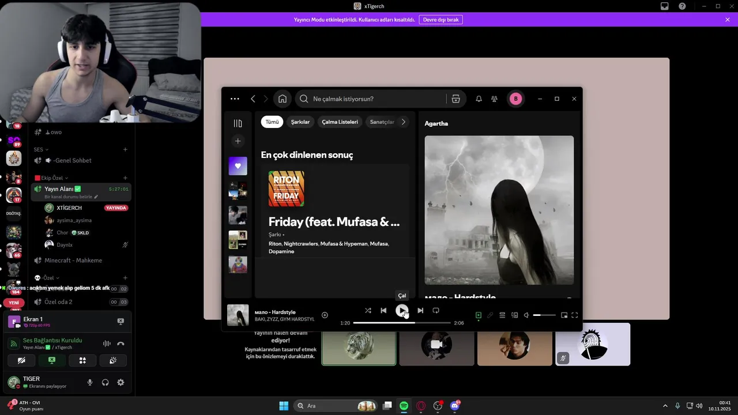Toggle Discord camera button
Image resolution: width=738 pixels, height=415 pixels.
pos(21,360)
